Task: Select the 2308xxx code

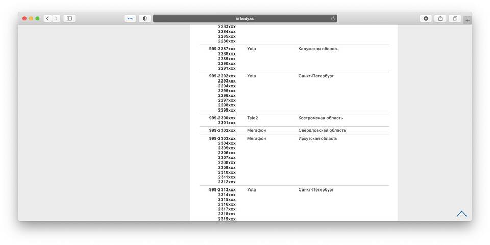Action: 227,162
